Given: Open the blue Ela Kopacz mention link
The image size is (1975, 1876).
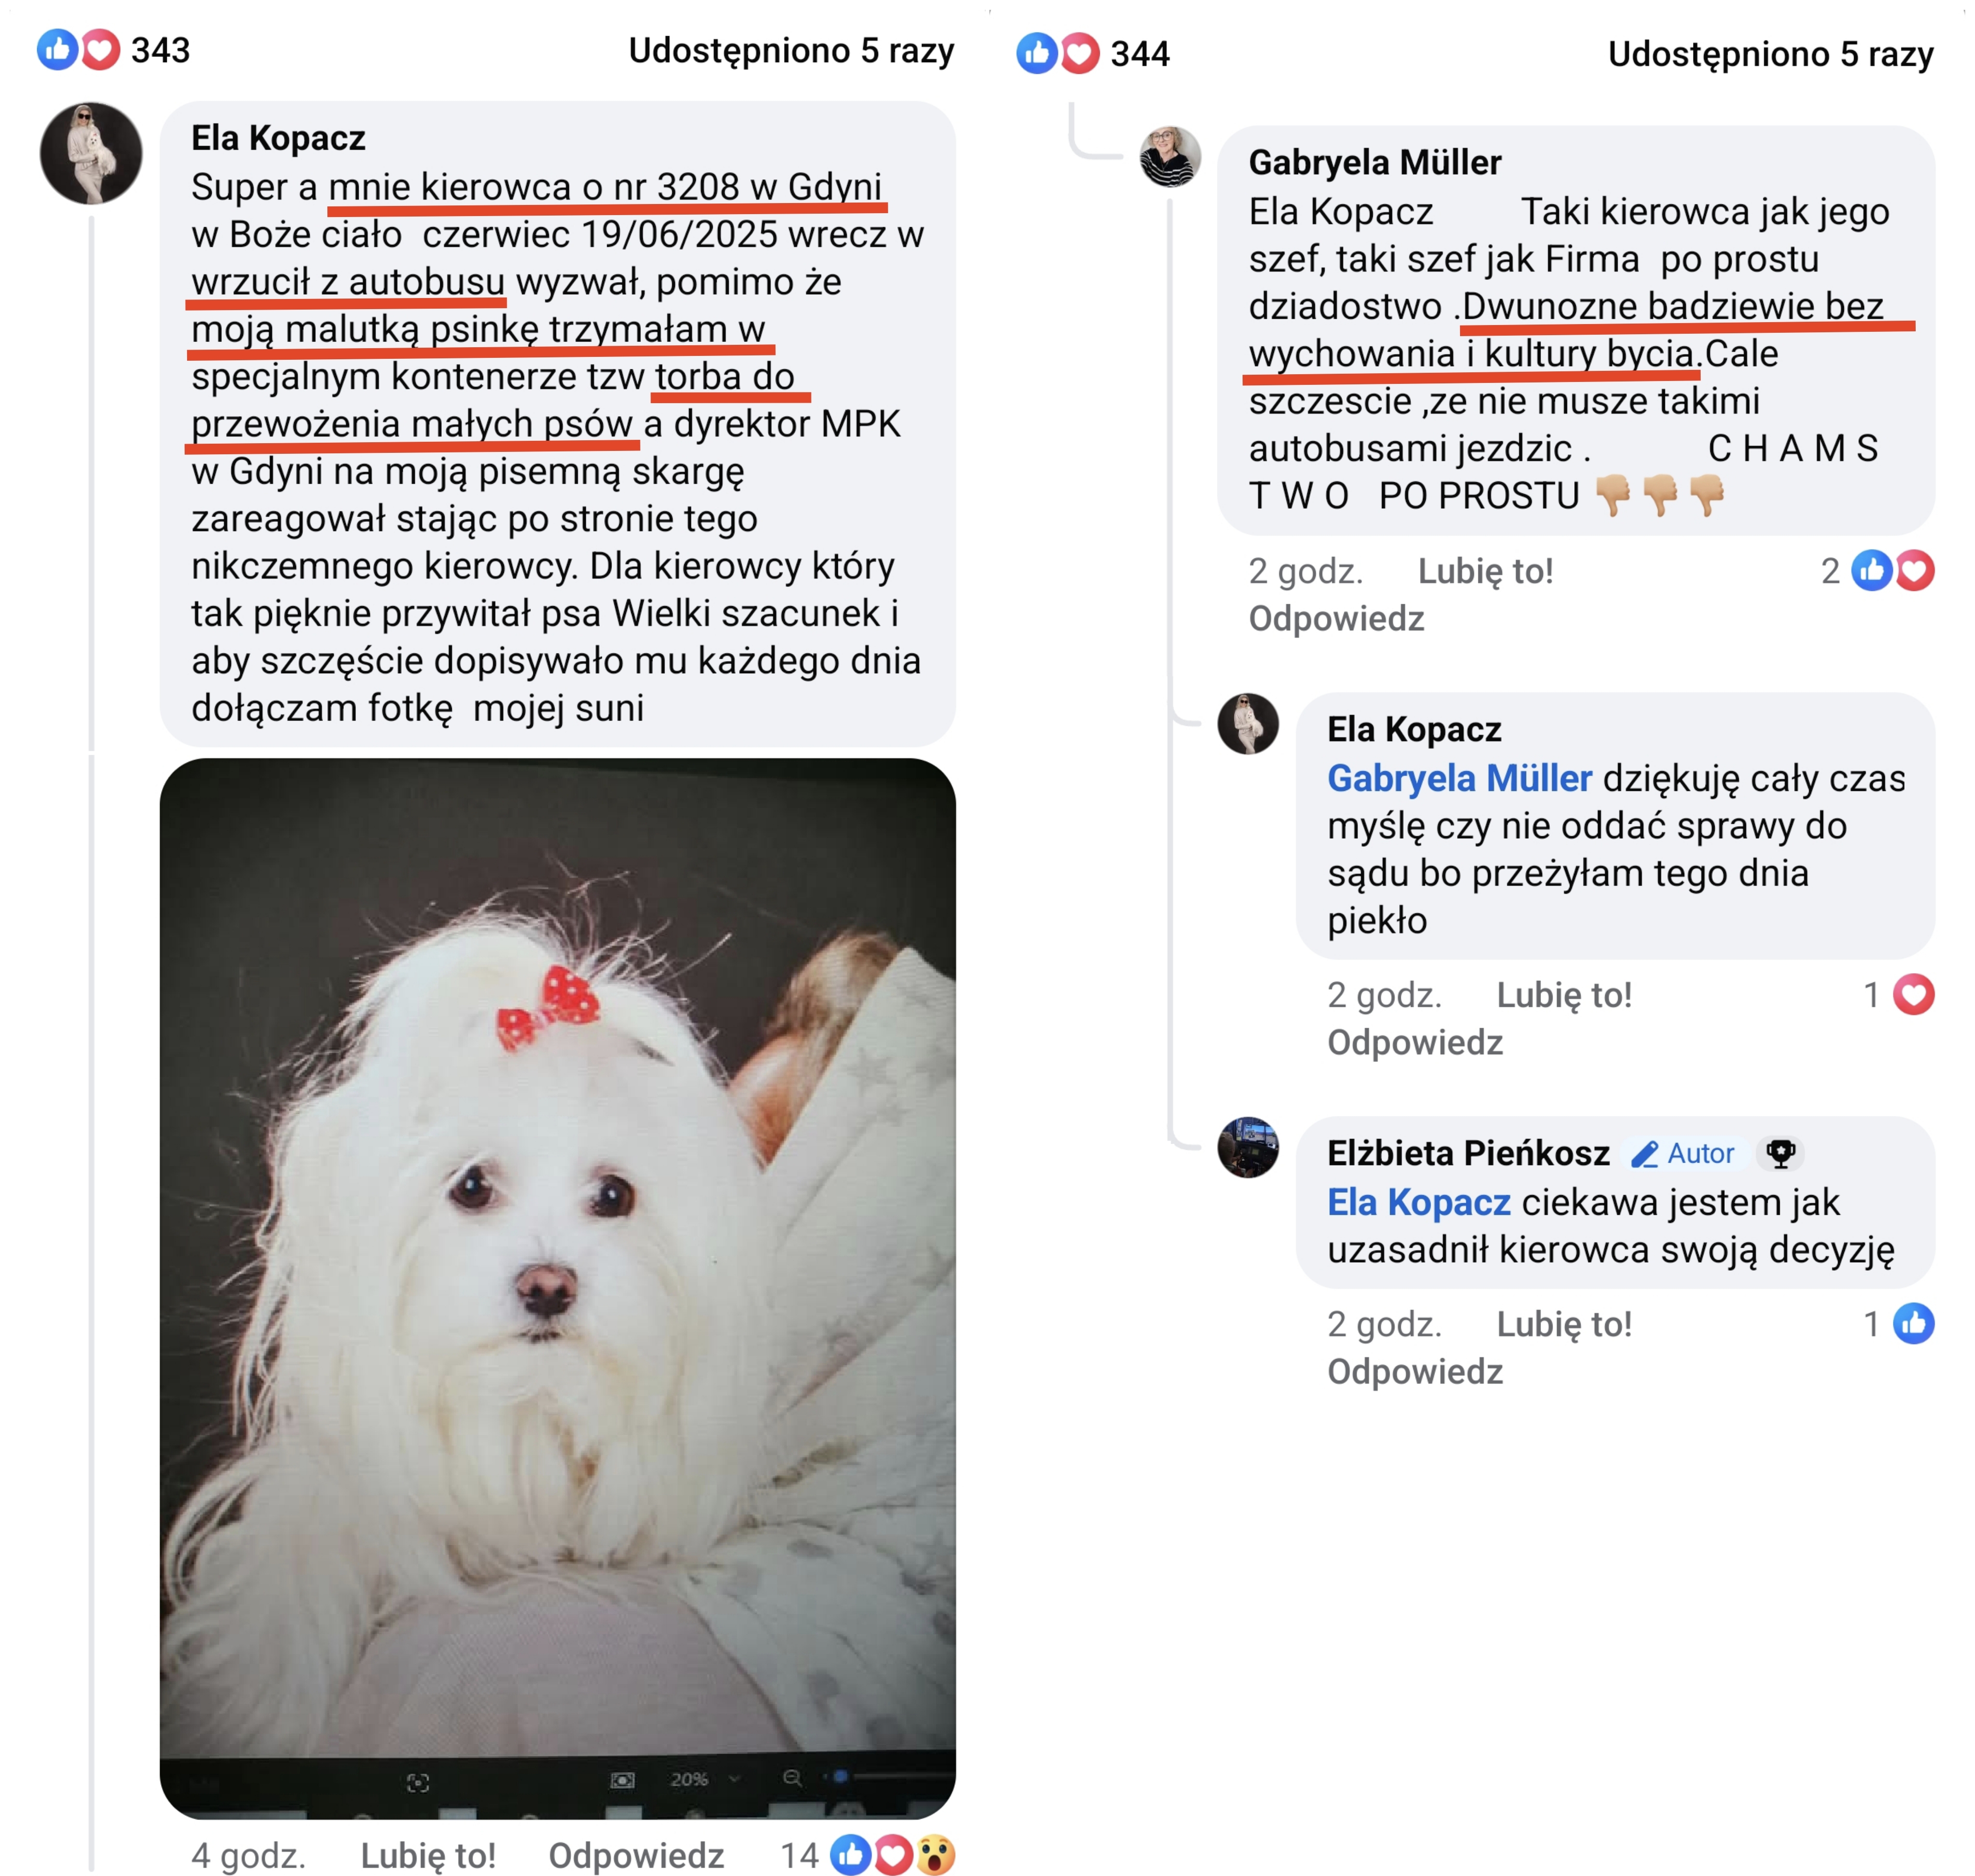Looking at the screenshot, I should tap(1418, 1202).
